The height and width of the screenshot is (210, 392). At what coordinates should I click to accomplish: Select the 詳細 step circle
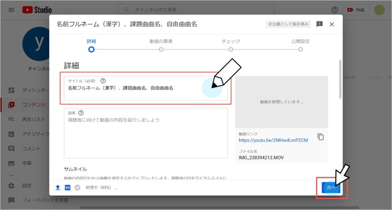[x=91, y=49]
